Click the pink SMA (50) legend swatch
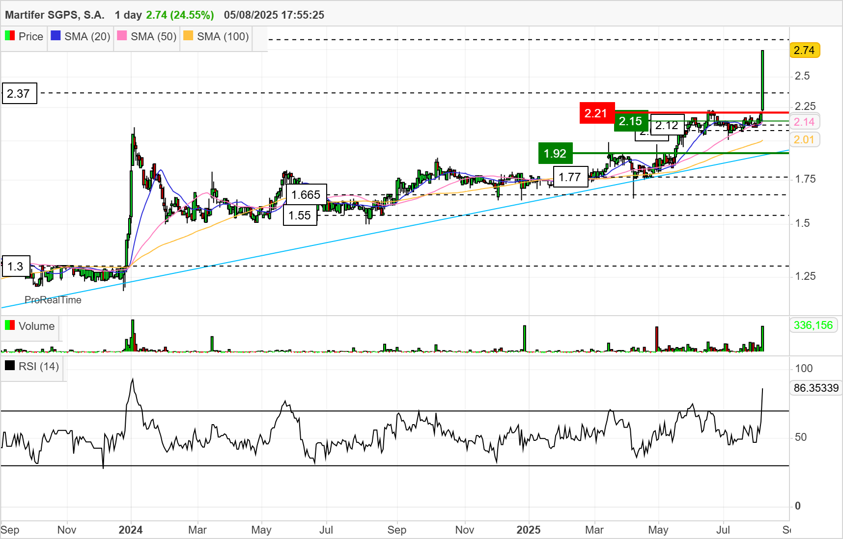This screenshot has height=539, width=843. [x=122, y=36]
